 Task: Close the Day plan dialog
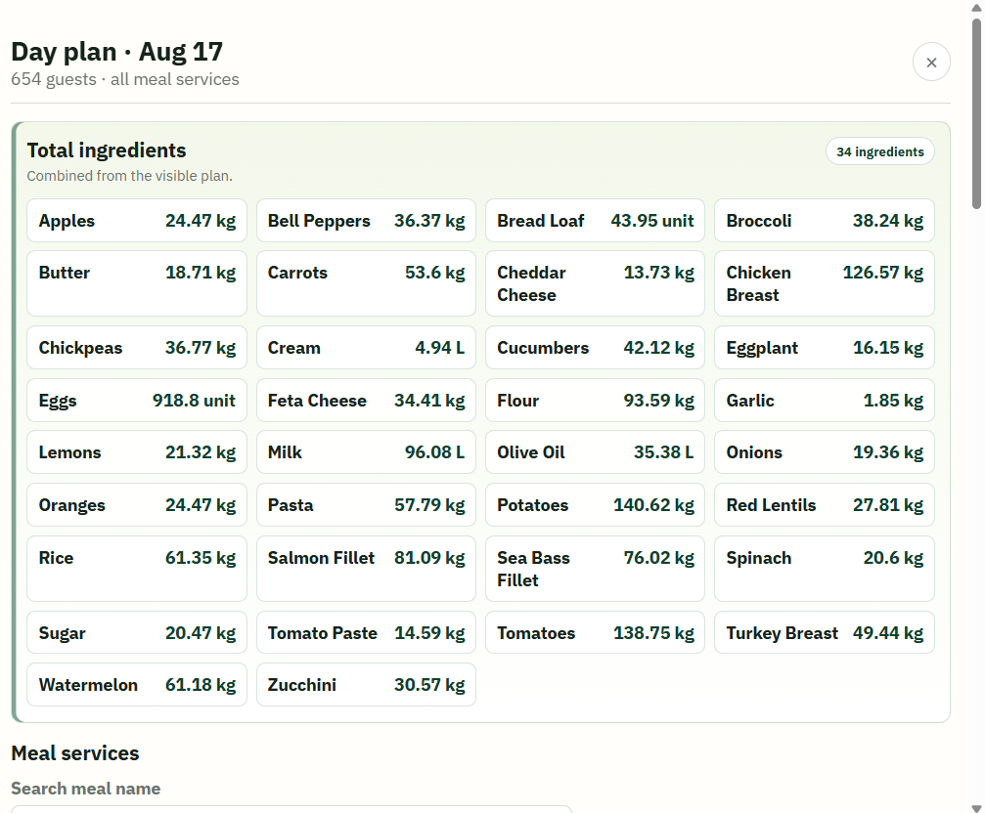931,63
